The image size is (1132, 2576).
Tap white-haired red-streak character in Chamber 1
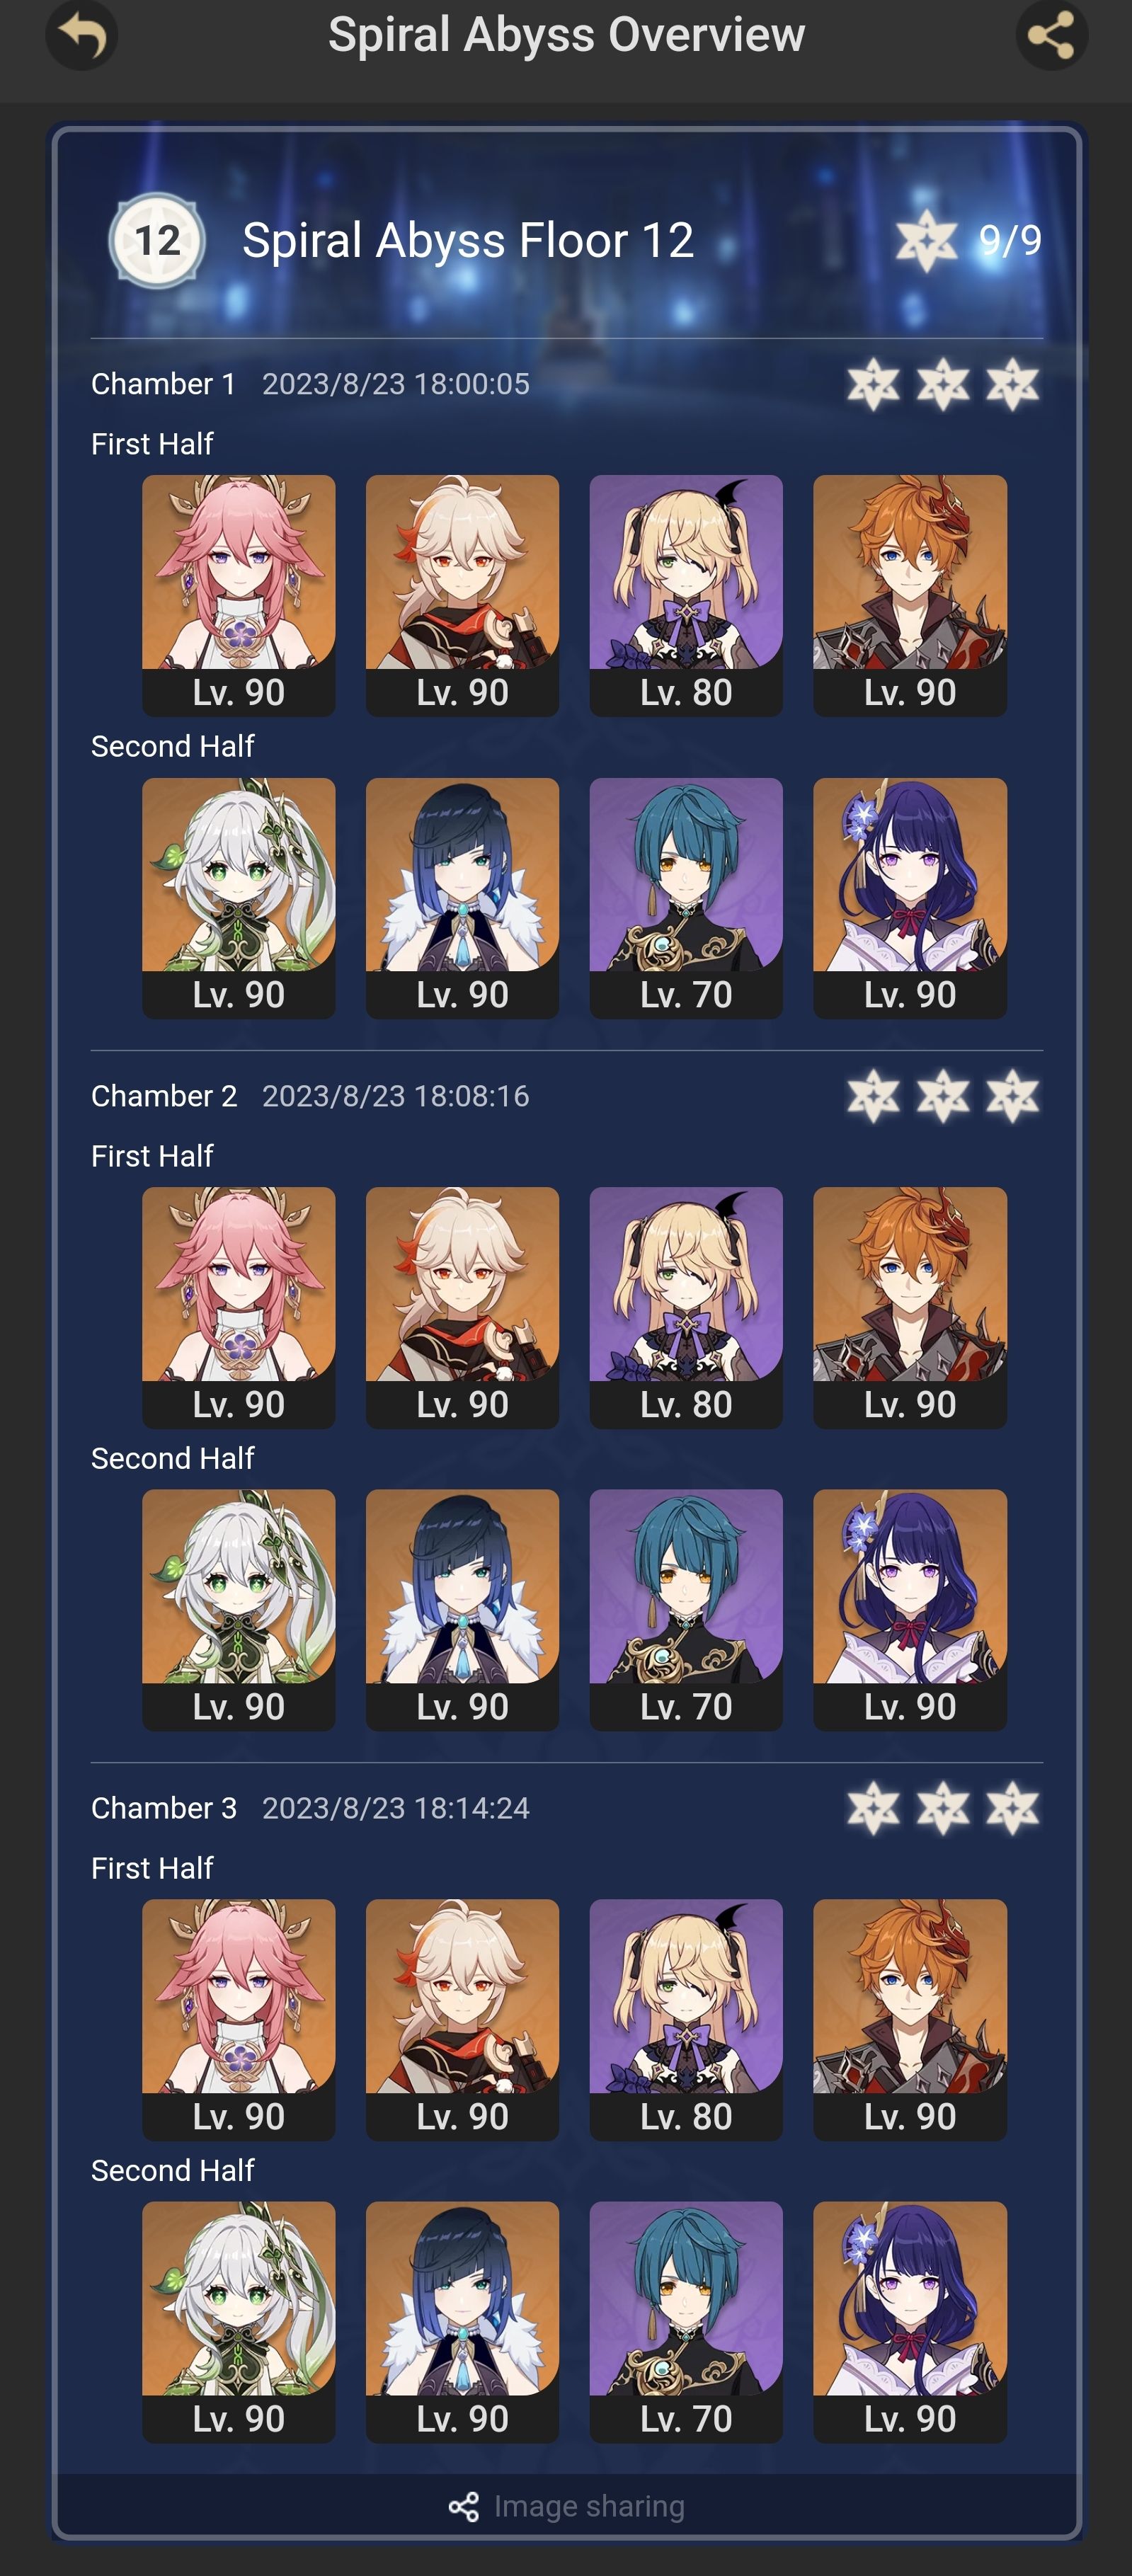[x=463, y=595]
